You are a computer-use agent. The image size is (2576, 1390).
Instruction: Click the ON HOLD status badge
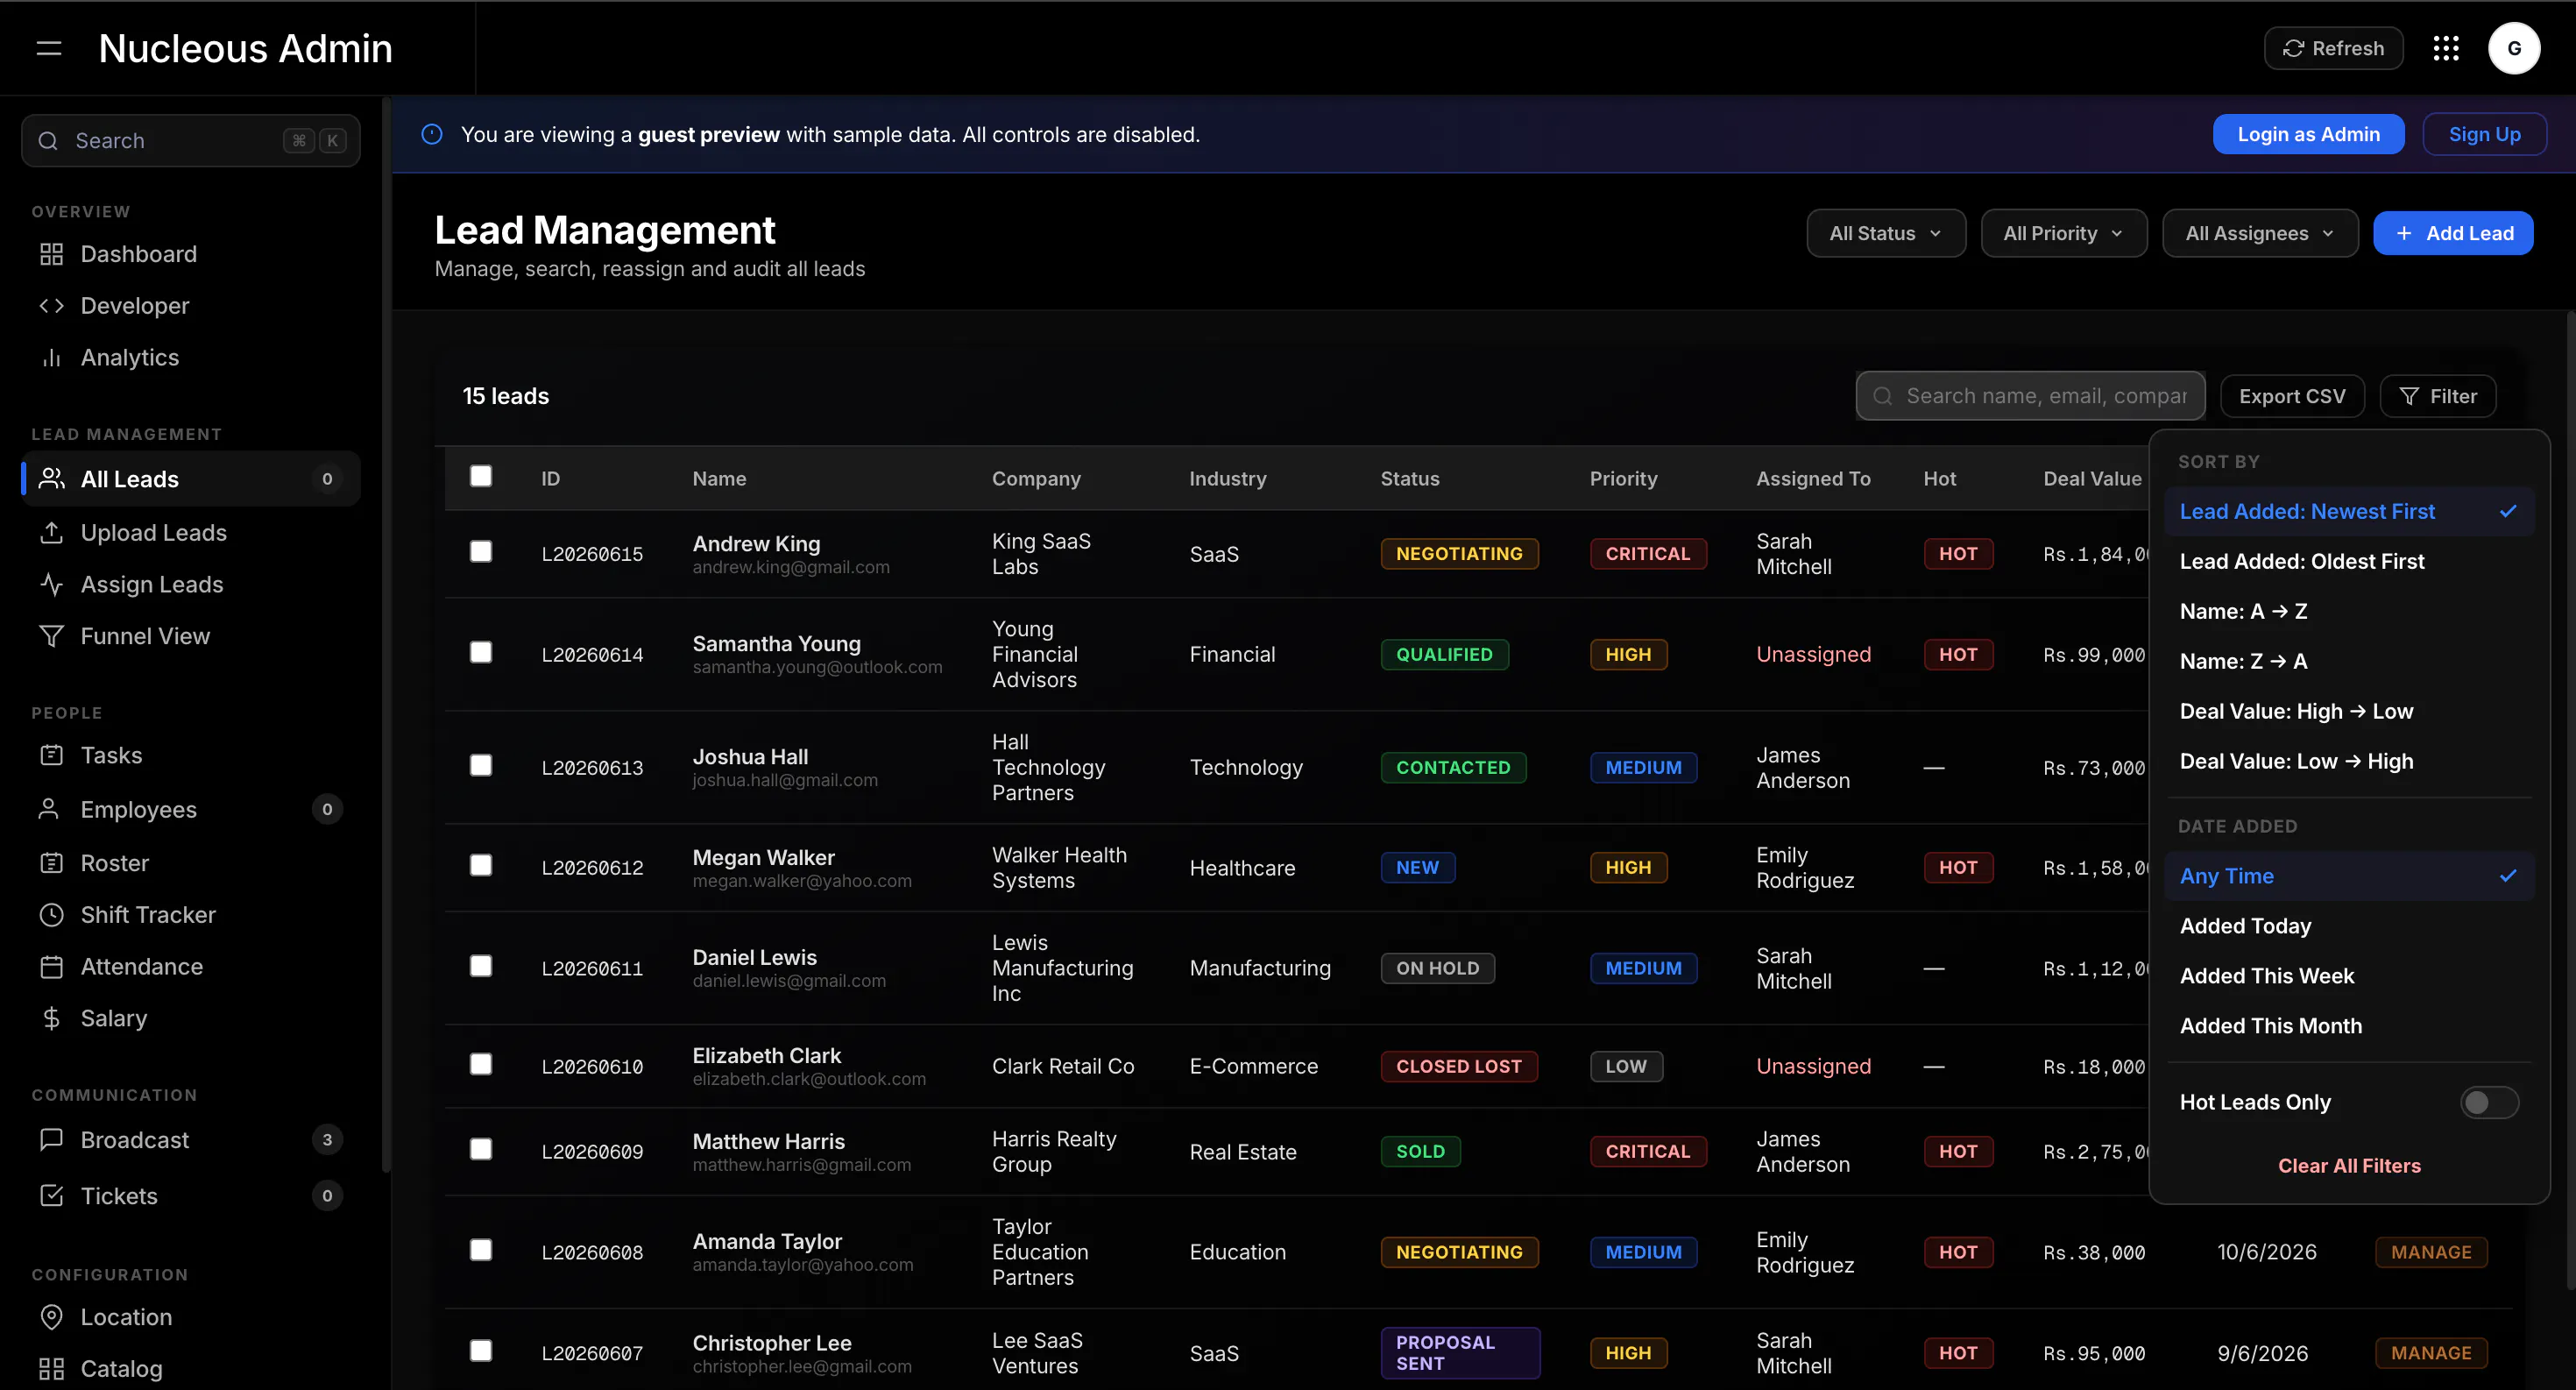pos(1437,968)
